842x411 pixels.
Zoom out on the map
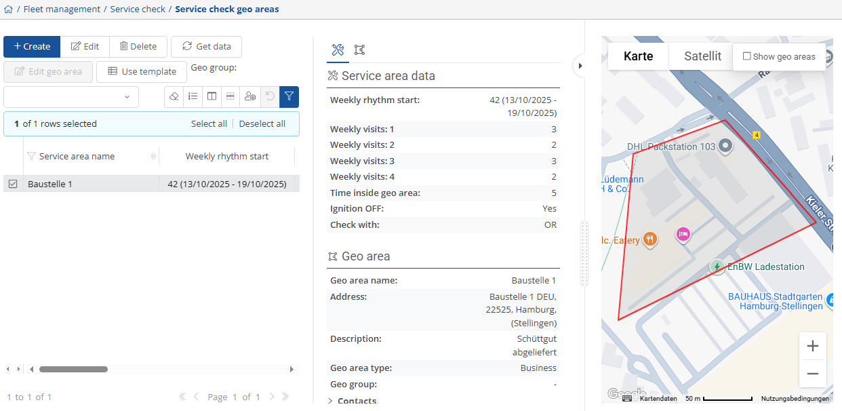812,374
